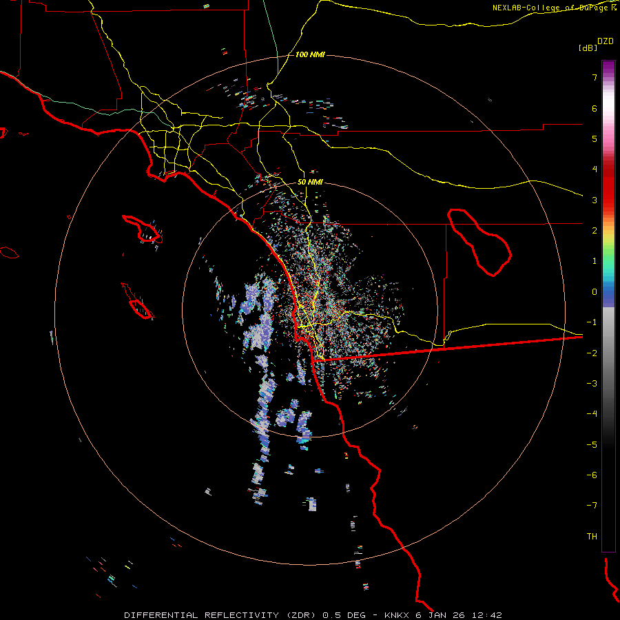The width and height of the screenshot is (620, 620).
Task: Click the -2 tick label on scale
Action: point(592,353)
